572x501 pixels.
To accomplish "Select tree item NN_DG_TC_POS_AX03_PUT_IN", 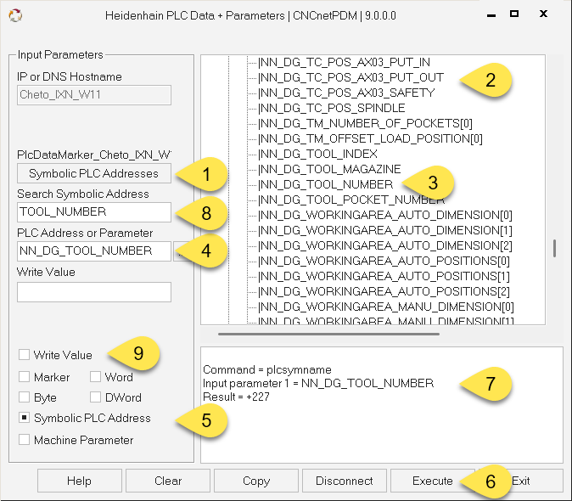I will pos(344,62).
